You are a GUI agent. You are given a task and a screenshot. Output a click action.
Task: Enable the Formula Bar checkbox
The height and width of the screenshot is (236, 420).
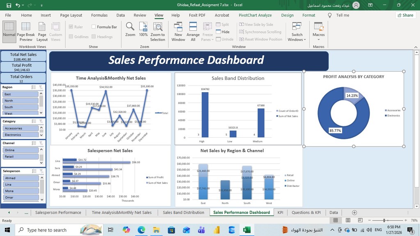tap(94, 27)
